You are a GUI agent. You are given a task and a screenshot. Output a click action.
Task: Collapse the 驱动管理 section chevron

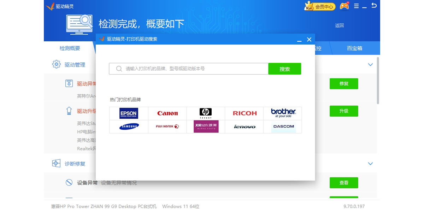[370, 65]
